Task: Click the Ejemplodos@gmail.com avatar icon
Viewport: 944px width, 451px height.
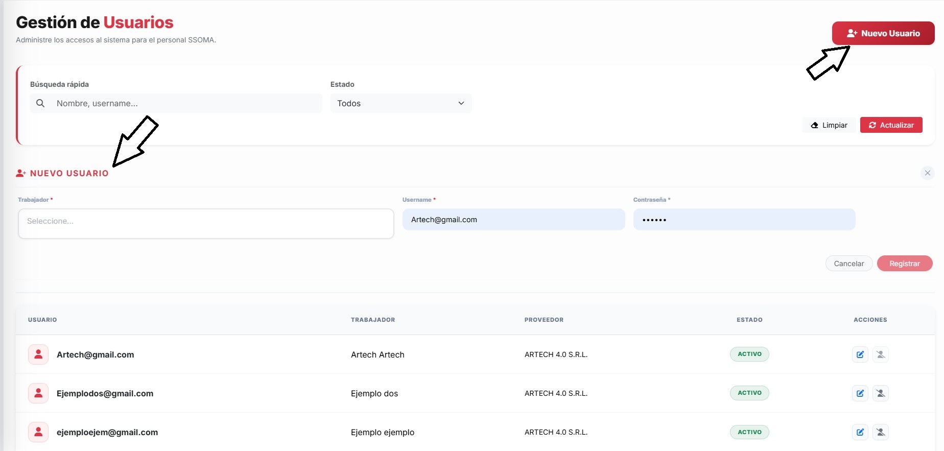Action: click(x=38, y=393)
